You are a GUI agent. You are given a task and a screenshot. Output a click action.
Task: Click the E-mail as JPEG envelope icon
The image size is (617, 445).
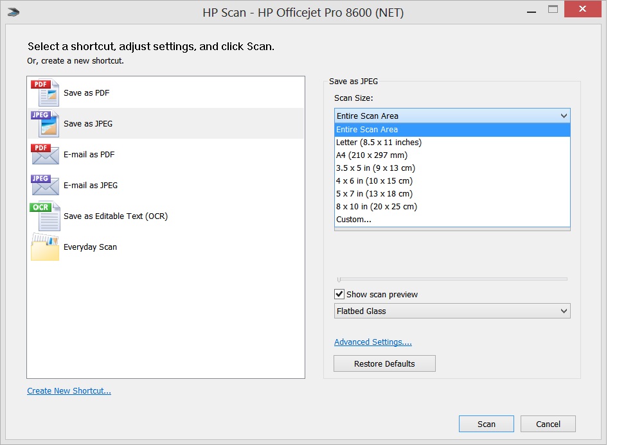[45, 185]
